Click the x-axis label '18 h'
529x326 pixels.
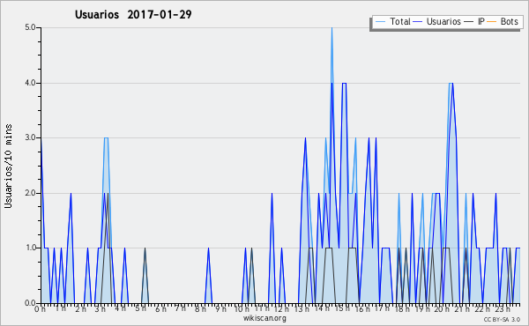402,308
